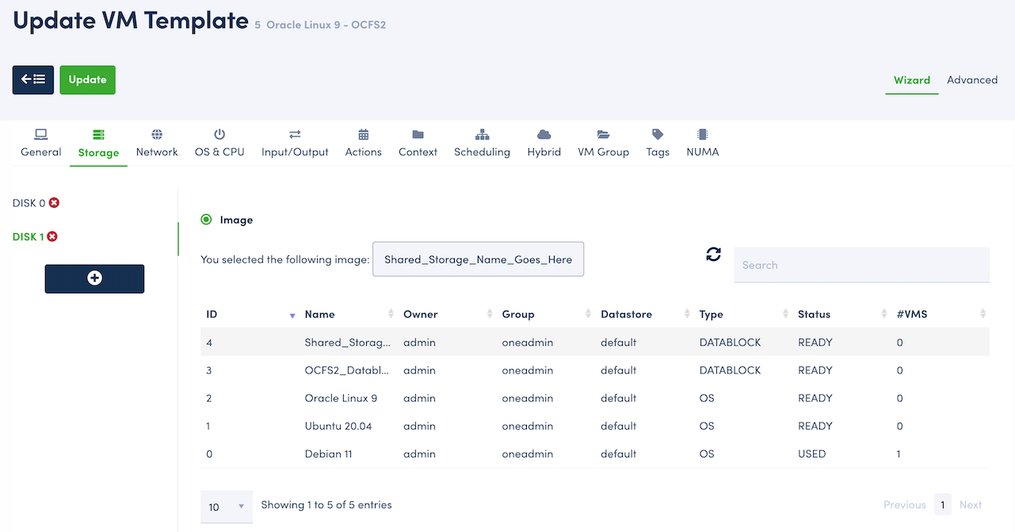Screen dimensions: 1015x532
Task: Go to the OS & CPU tab
Action: (x=219, y=144)
